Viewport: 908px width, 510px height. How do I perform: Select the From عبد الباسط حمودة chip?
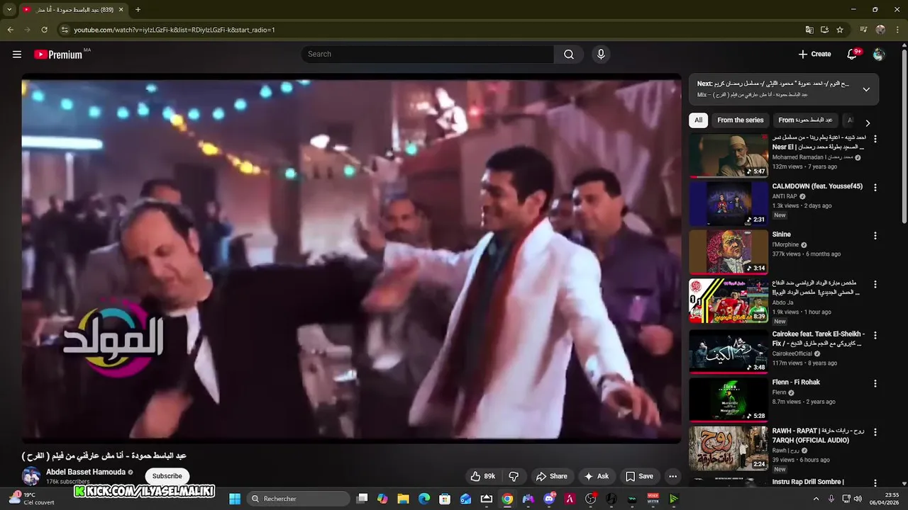[805, 120]
